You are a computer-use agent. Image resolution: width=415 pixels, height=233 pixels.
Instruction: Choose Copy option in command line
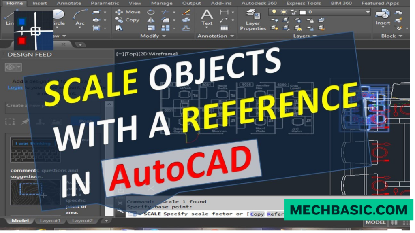257,214
